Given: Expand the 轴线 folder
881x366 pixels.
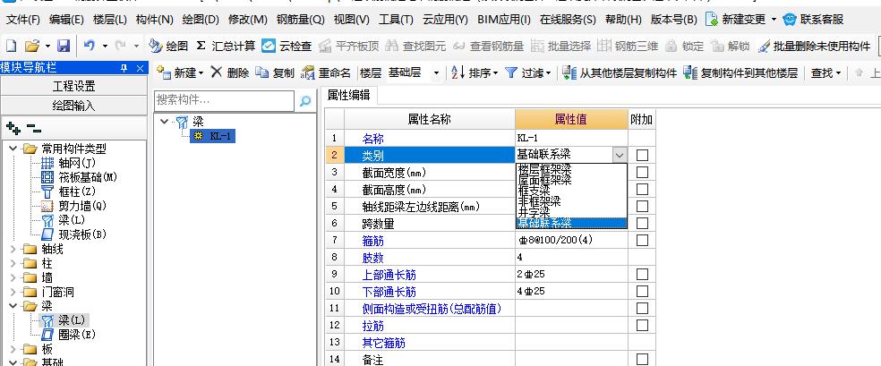Looking at the screenshot, I should pyautogui.click(x=13, y=249).
